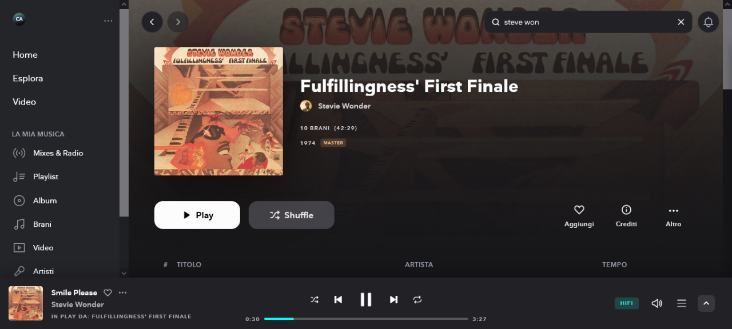This screenshot has height=329, width=732.
Task: Go to the previous track
Action: [338, 299]
